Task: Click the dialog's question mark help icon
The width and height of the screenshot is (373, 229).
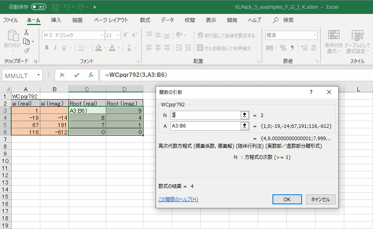Action: tap(311, 92)
